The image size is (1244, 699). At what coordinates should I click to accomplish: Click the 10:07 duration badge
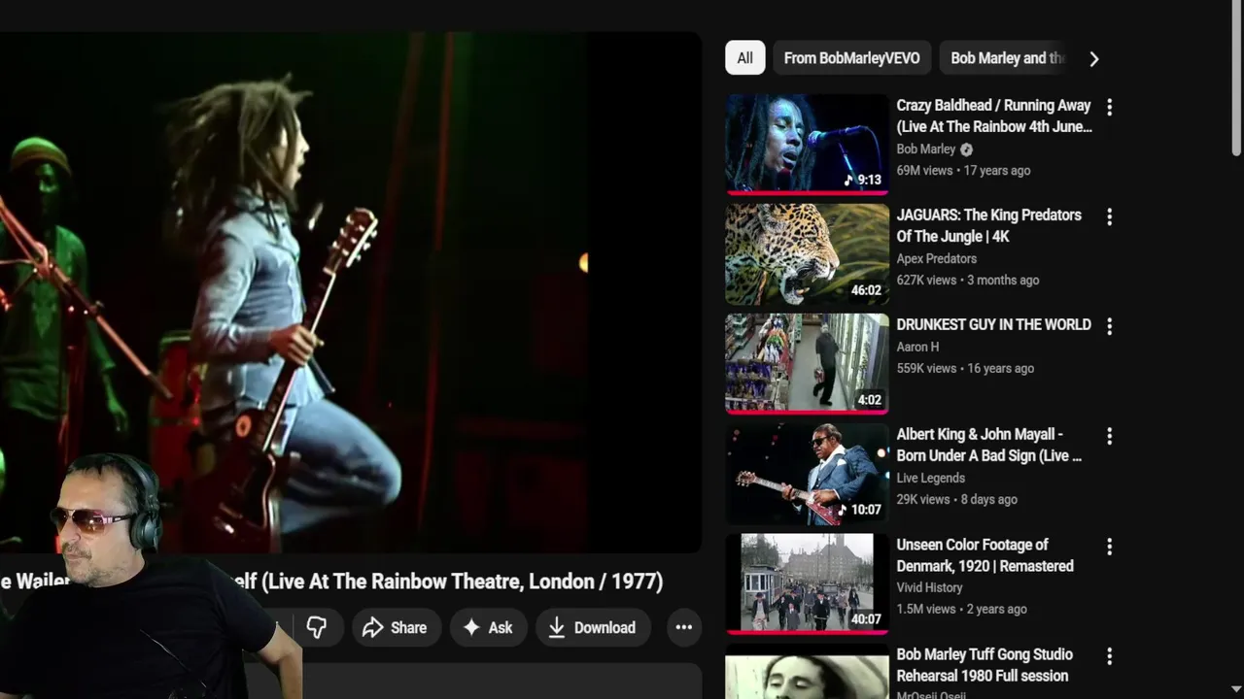pos(860,510)
